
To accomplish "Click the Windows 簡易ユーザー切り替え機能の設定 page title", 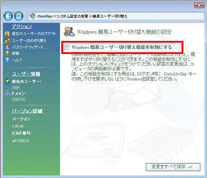I will [x=124, y=32].
